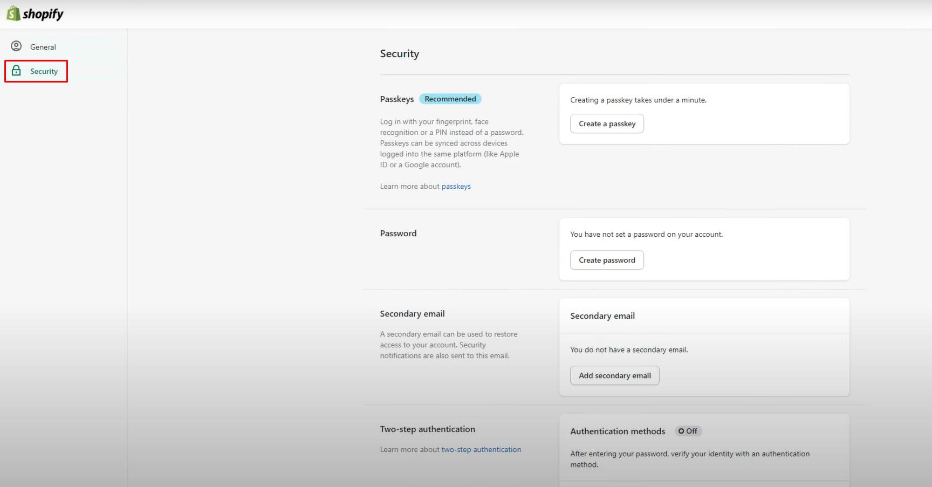Click 'You do not have a secondary email' text
The width and height of the screenshot is (932, 487).
pos(629,350)
